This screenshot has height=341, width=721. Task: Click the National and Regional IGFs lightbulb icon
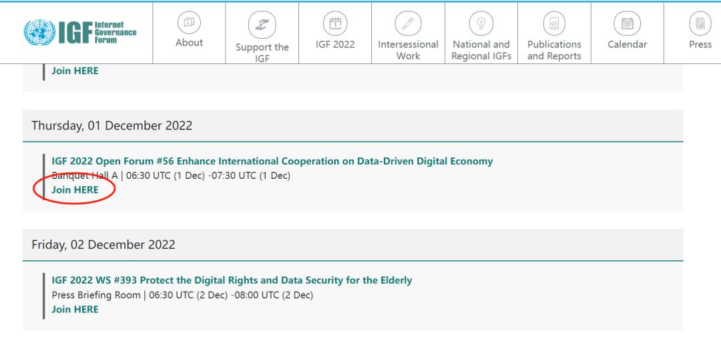481,23
